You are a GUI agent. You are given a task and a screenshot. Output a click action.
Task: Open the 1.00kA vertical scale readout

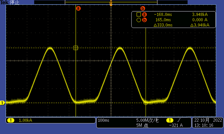[x=25, y=121]
